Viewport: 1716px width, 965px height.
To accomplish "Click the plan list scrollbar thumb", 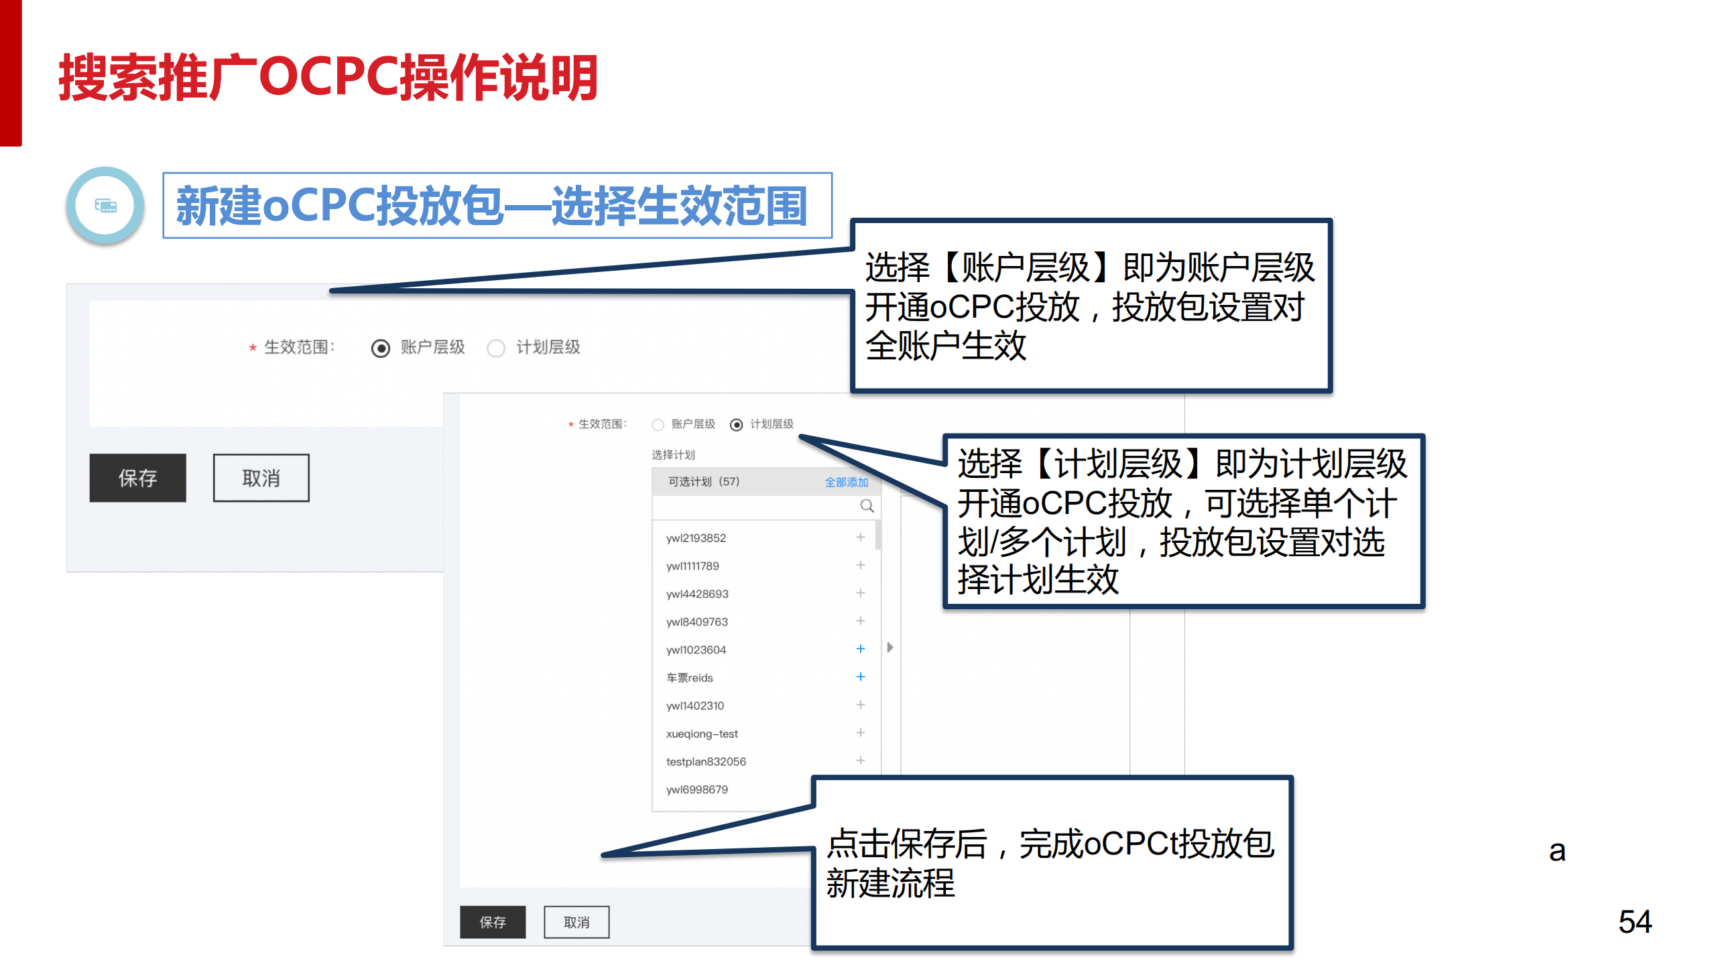I will [x=878, y=535].
